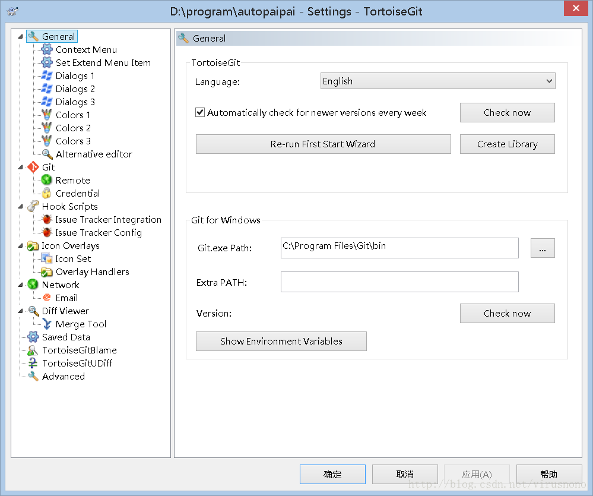Click the Dialogs 1 window icon
593x496 pixels.
click(46, 75)
